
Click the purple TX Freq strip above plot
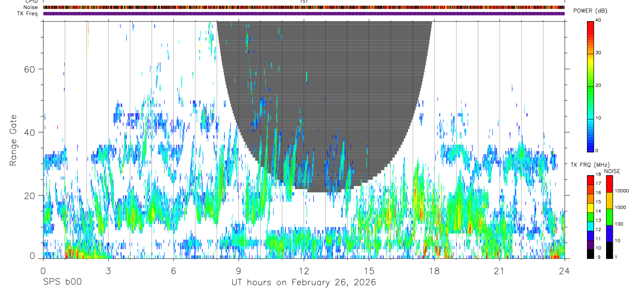tap(304, 13)
